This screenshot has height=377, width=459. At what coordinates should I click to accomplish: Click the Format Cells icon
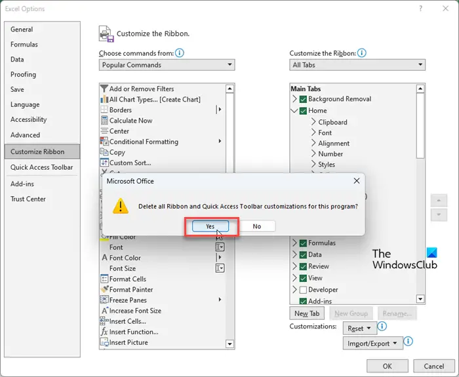click(104, 279)
